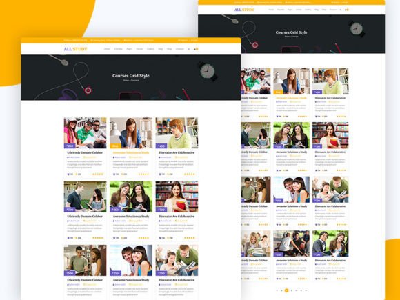
Task: Open front page thumbnail of boy and girl smiling closeup
Action: pos(131,260)
